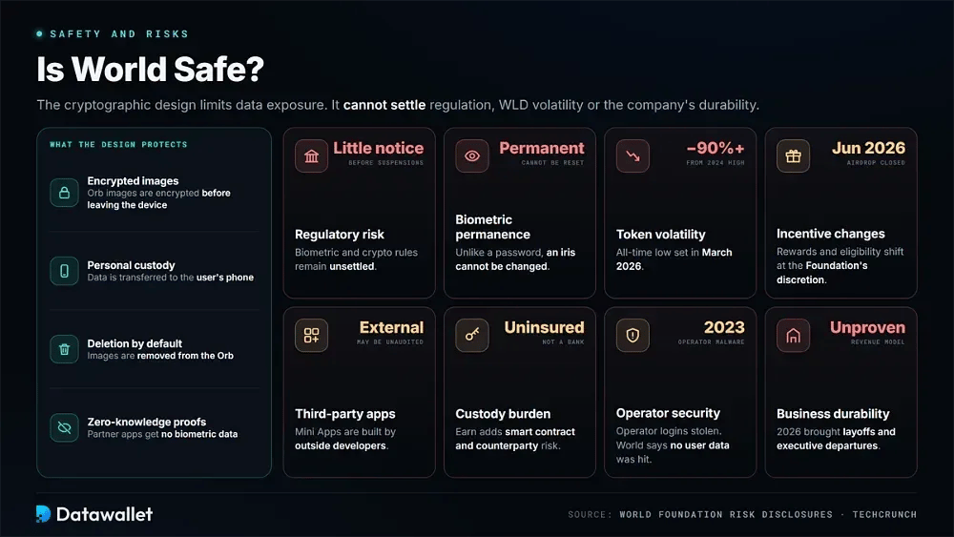Click the apps grid icon on Third-party apps card
This screenshot has height=537, width=954.
(x=312, y=335)
